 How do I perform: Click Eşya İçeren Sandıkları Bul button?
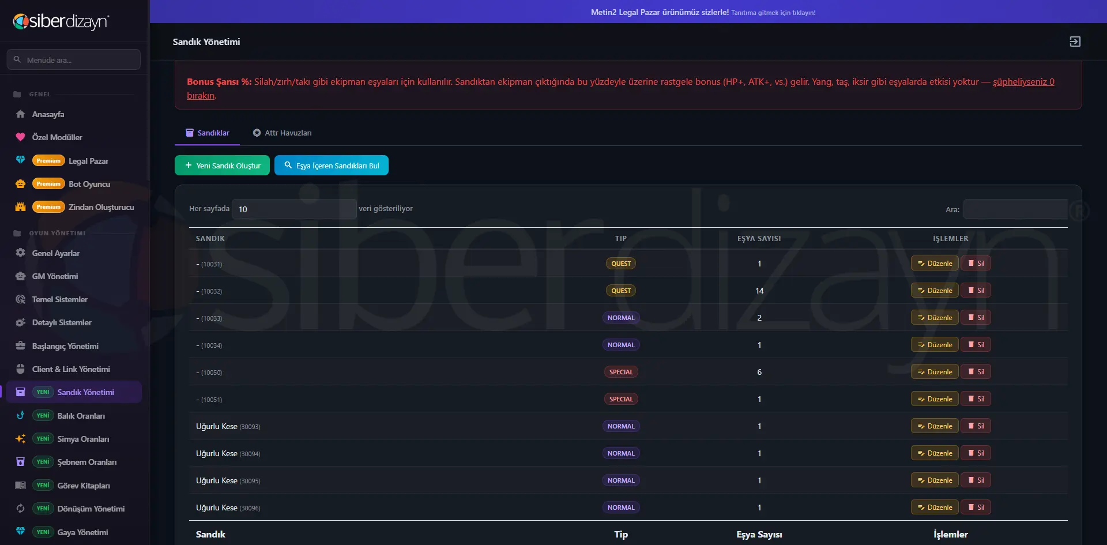(x=332, y=166)
